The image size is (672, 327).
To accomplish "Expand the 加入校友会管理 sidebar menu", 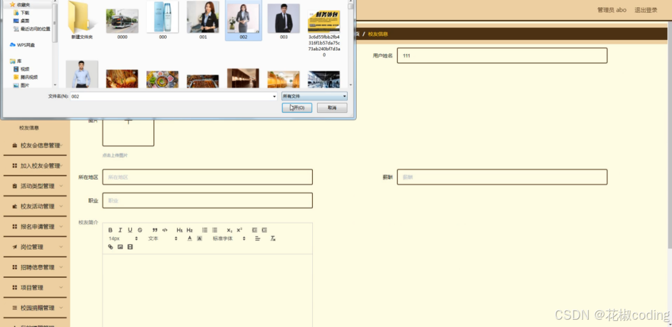I will coord(35,166).
